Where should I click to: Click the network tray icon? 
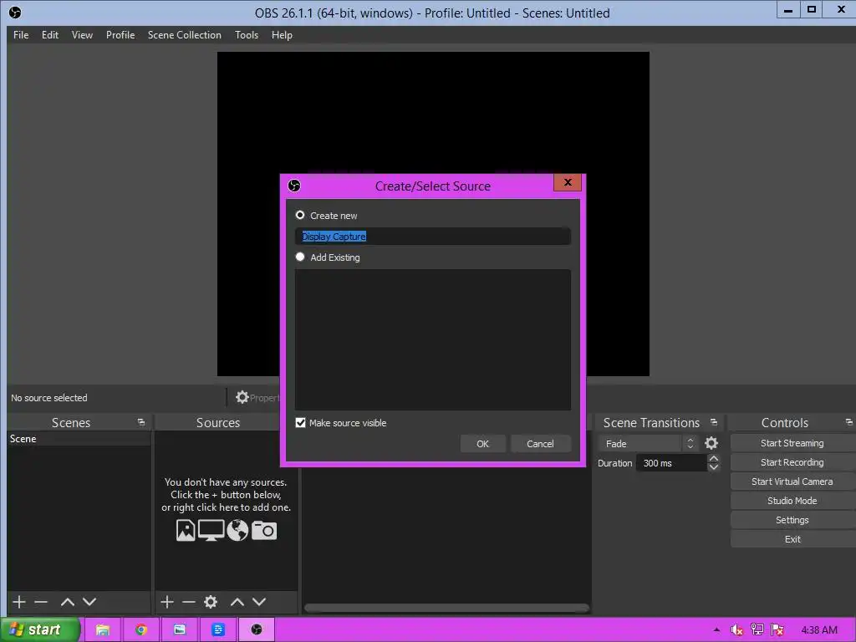757,630
